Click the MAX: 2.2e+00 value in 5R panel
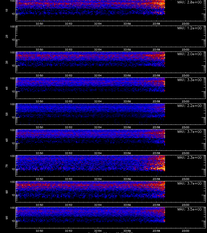The image size is (207, 233). (x=189, y=106)
